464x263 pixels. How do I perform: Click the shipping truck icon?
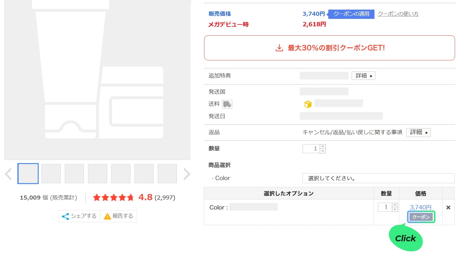coord(227,104)
